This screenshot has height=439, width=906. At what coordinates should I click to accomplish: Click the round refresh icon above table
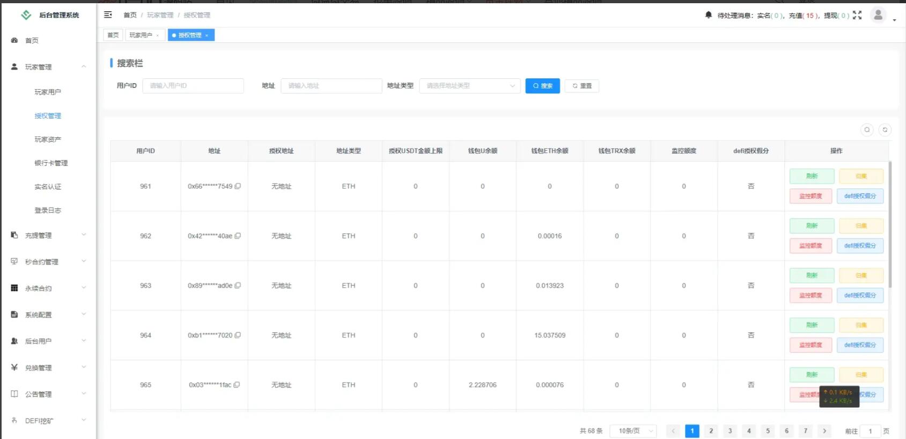pos(885,130)
